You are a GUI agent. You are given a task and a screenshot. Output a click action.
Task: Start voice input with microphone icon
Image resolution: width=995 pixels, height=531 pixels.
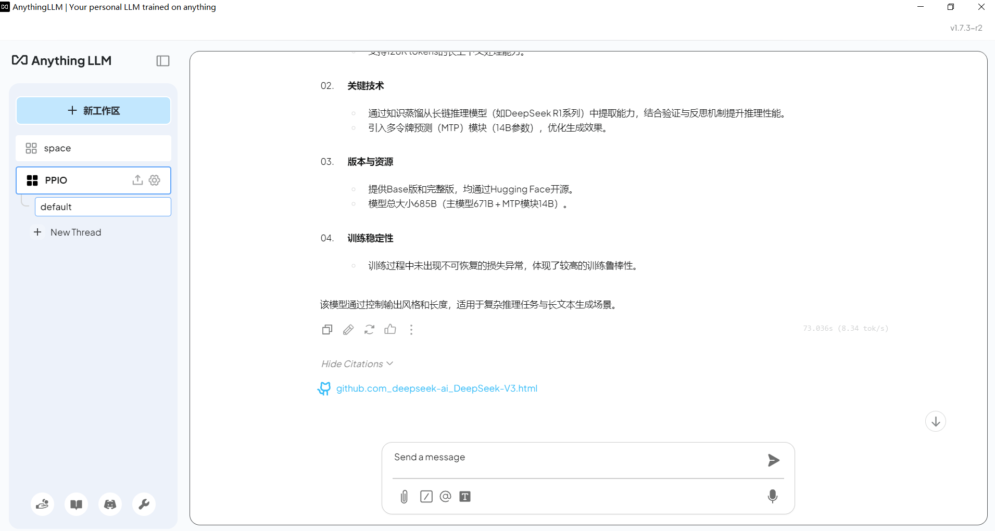(773, 496)
